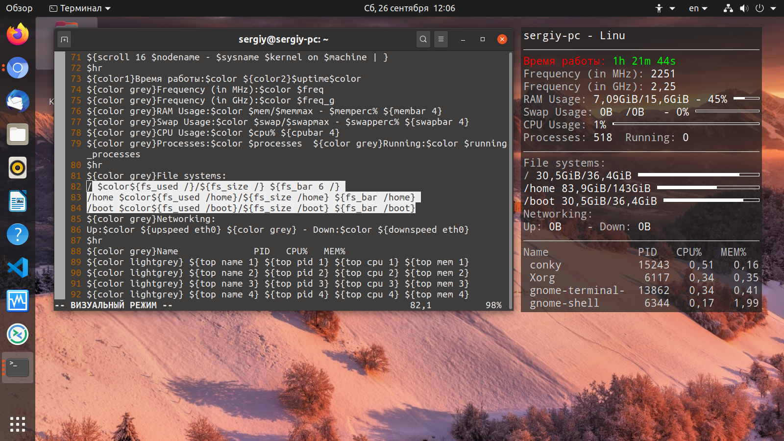Screen dimensions: 784x441
Task: Click the terminal search icon
Action: point(423,39)
